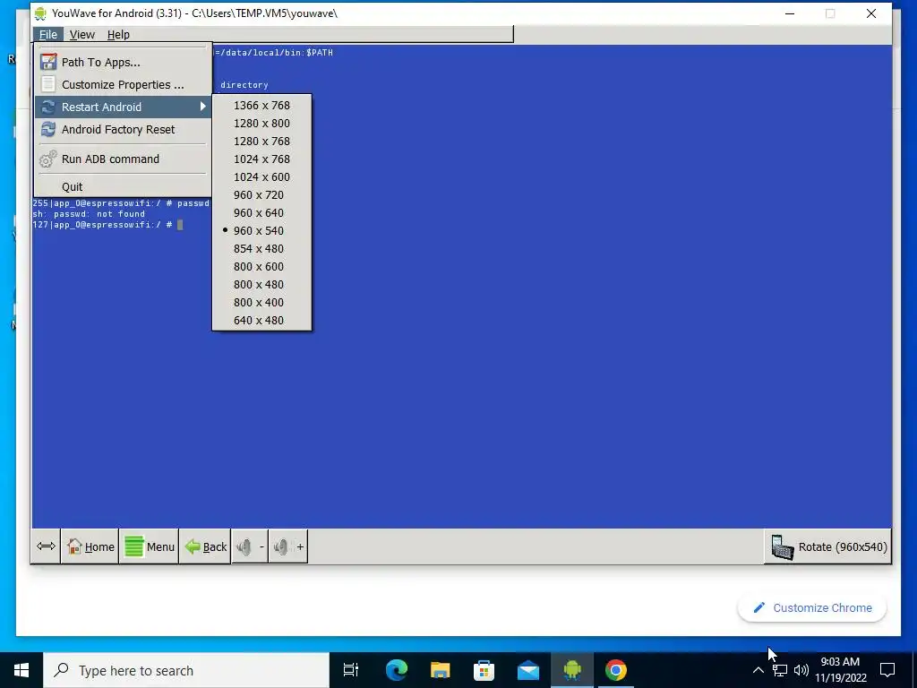Launch Microsoft Edge from taskbar
The width and height of the screenshot is (917, 688).
pos(396,670)
